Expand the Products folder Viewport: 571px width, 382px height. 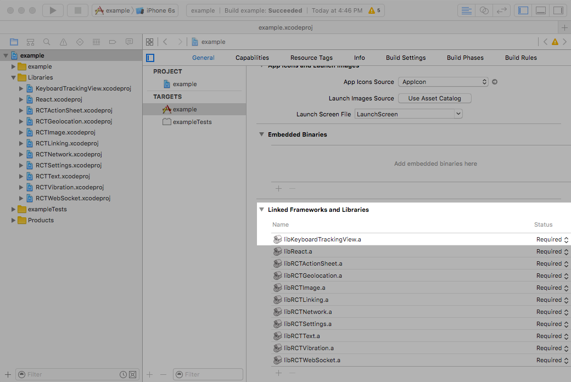coord(14,220)
